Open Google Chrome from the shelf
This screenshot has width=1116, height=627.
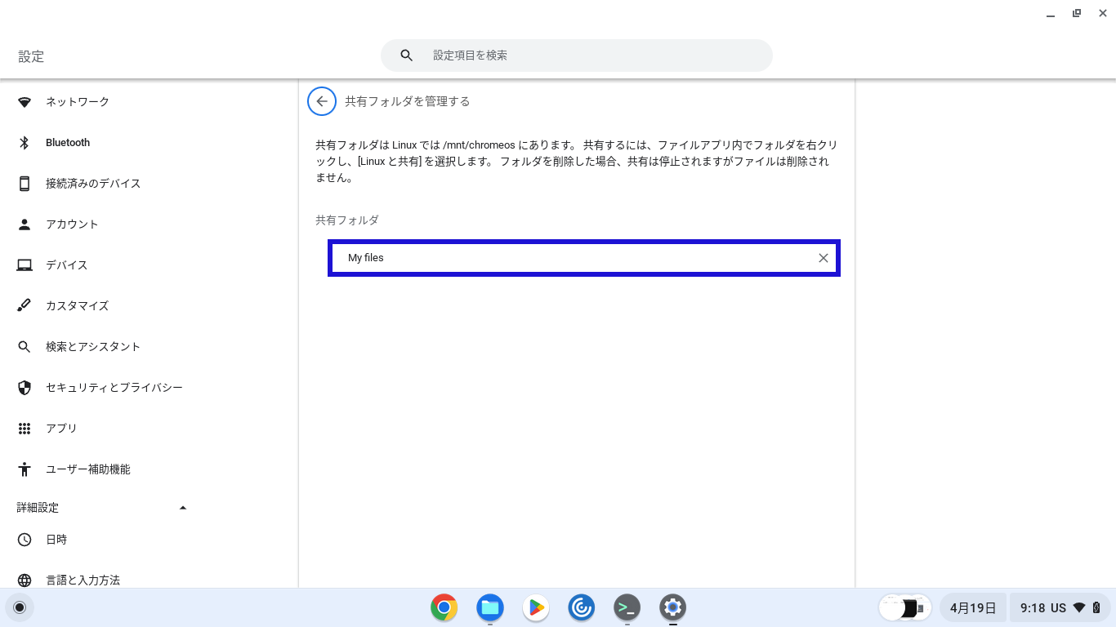pyautogui.click(x=443, y=607)
